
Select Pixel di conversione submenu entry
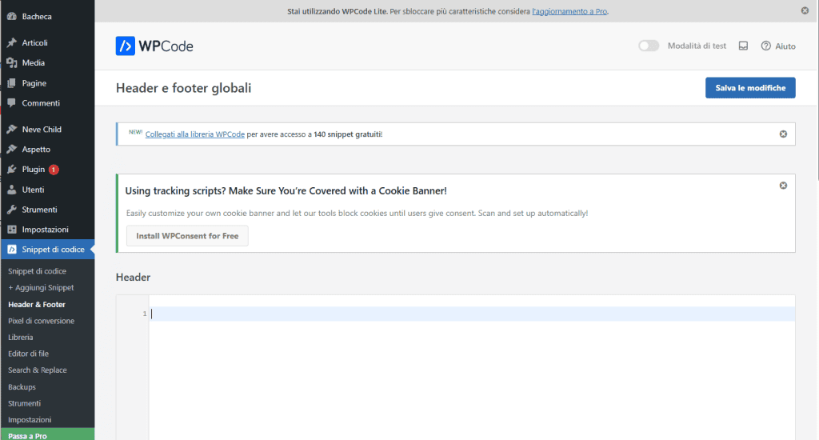(42, 321)
